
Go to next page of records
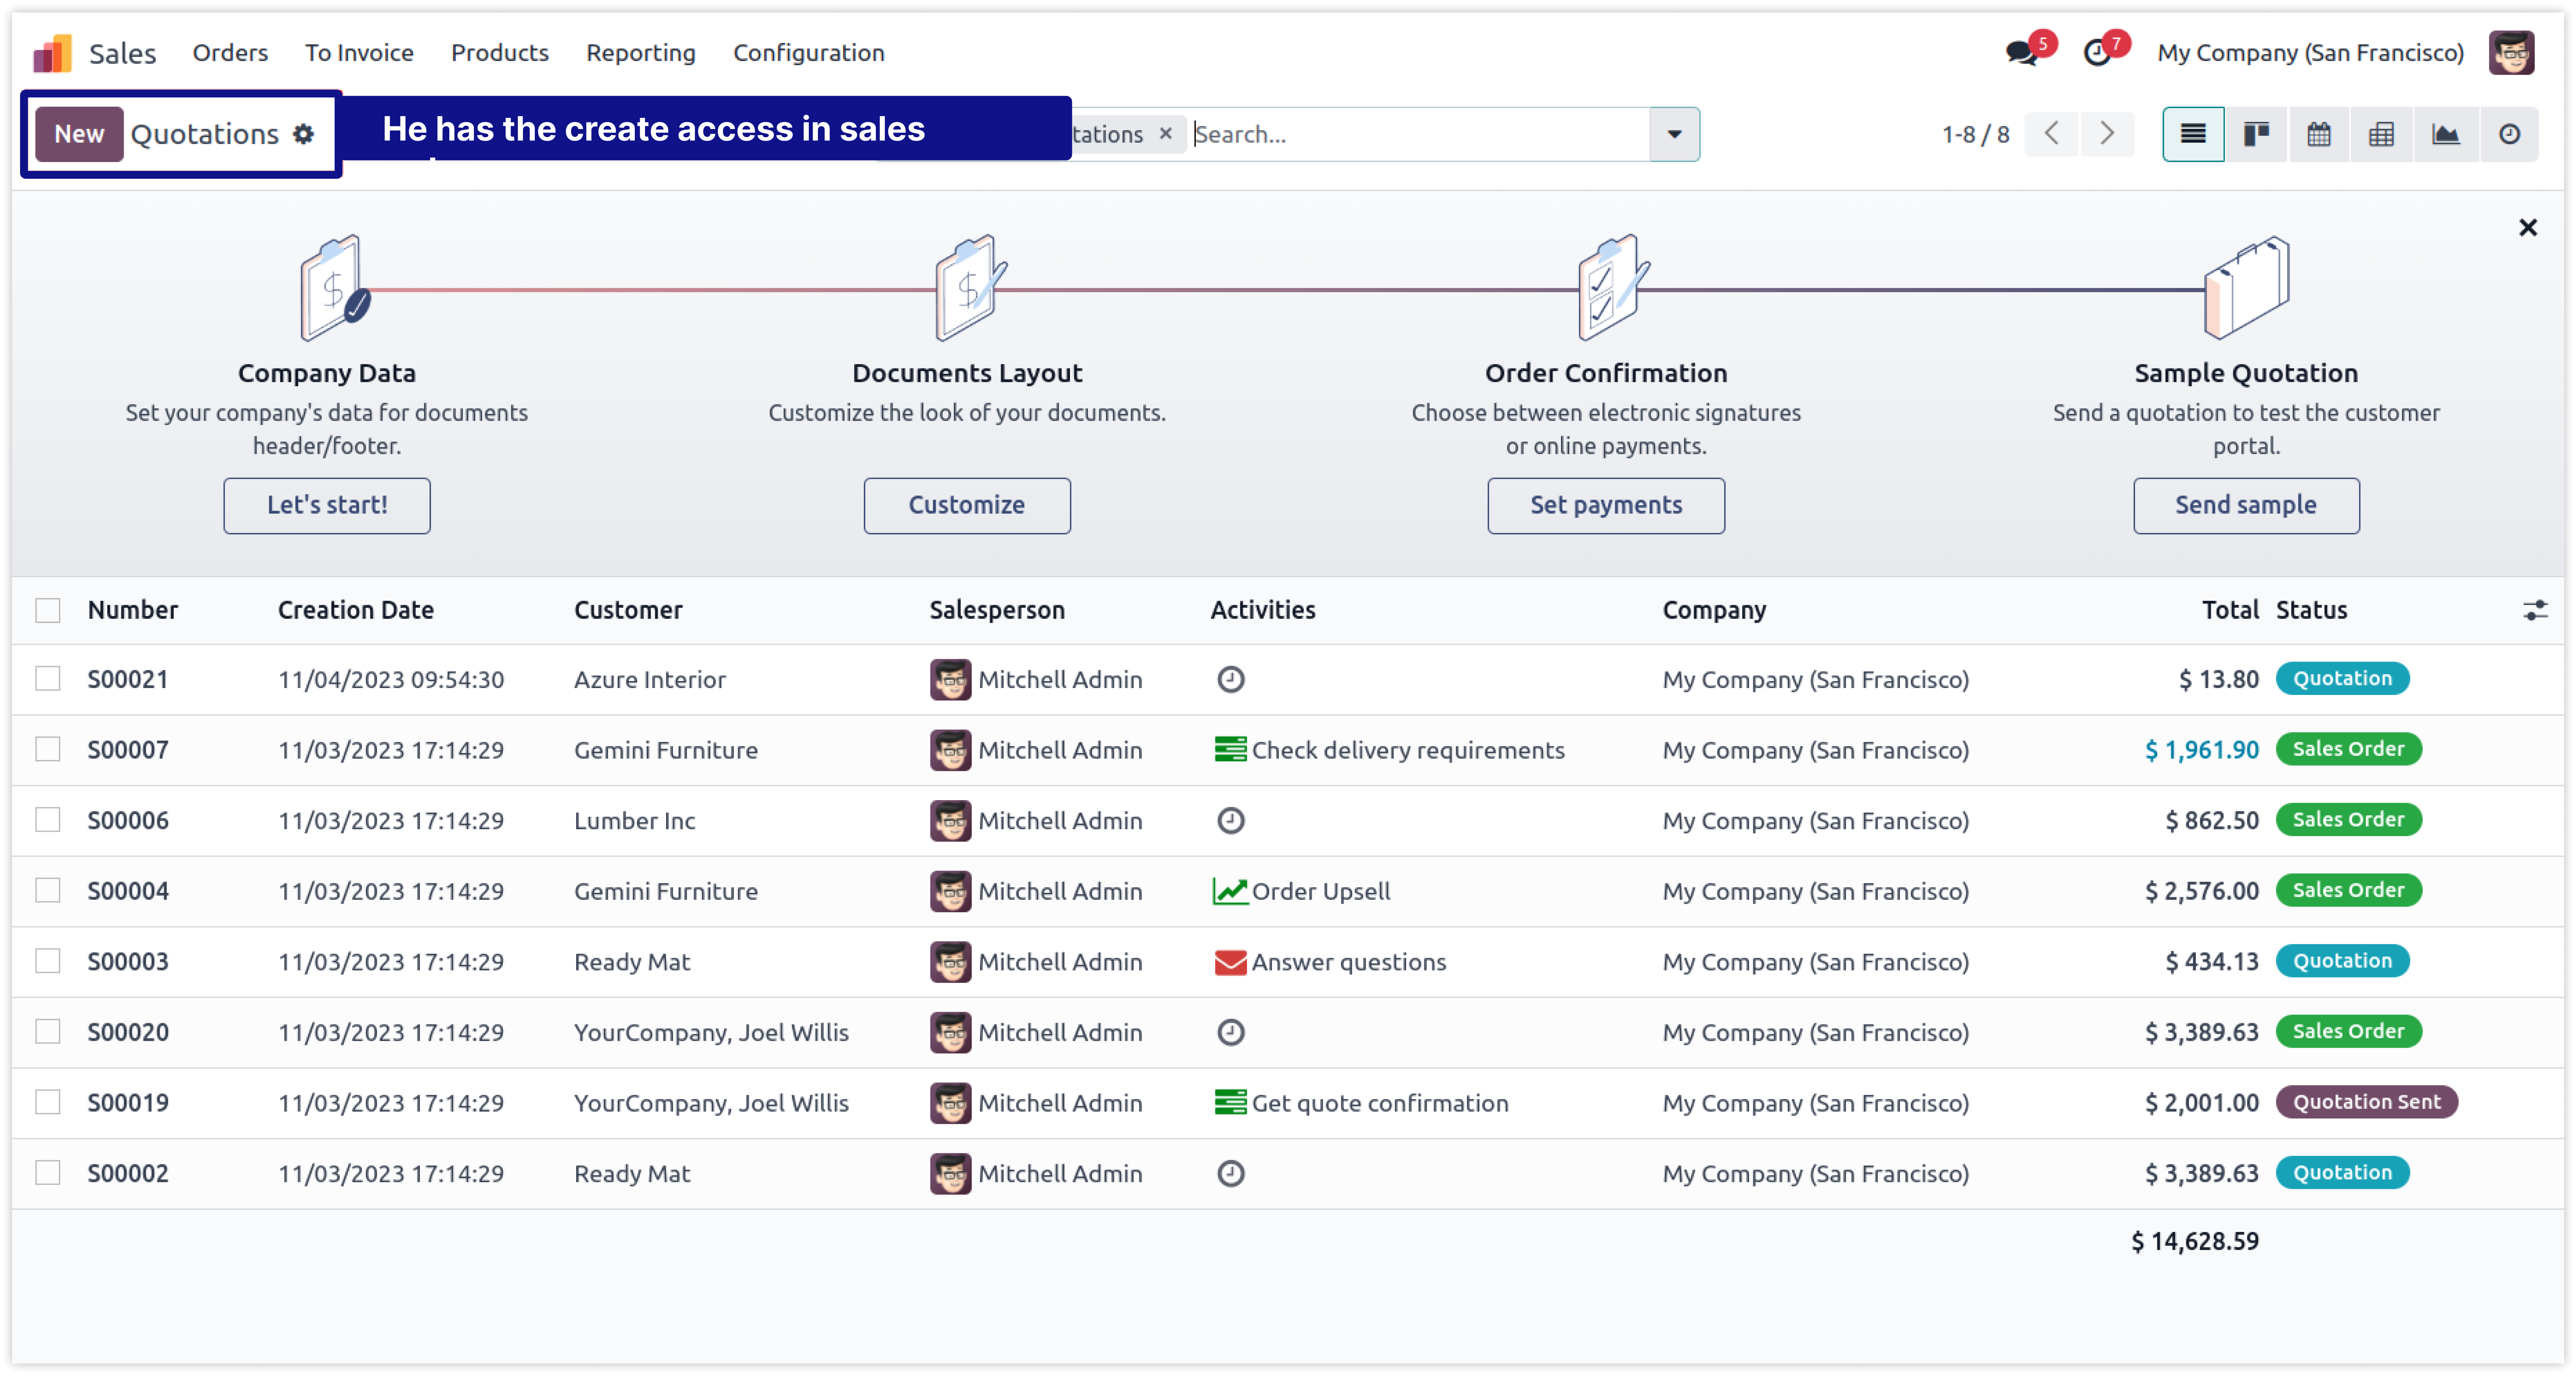(x=2107, y=134)
